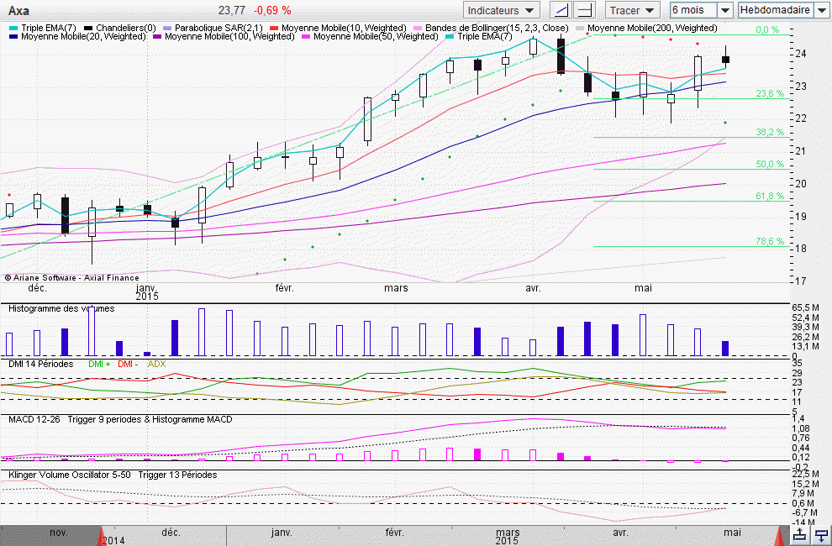
Task: Click the DMI 14 Périodes label
Action: click(x=41, y=364)
